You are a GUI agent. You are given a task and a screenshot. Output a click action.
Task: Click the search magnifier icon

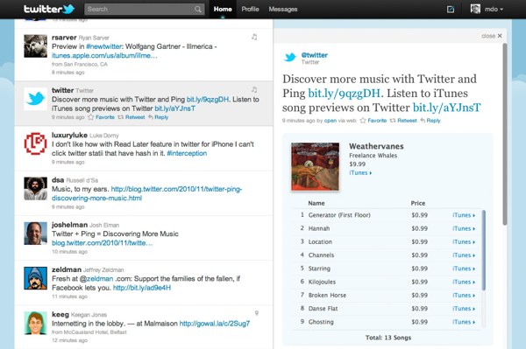click(198, 10)
